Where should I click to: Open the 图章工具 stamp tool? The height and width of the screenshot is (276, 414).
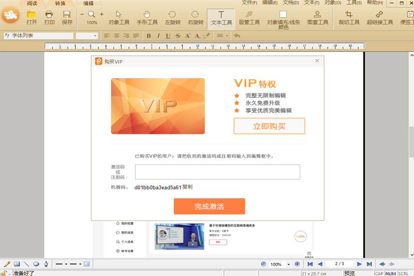(317, 18)
